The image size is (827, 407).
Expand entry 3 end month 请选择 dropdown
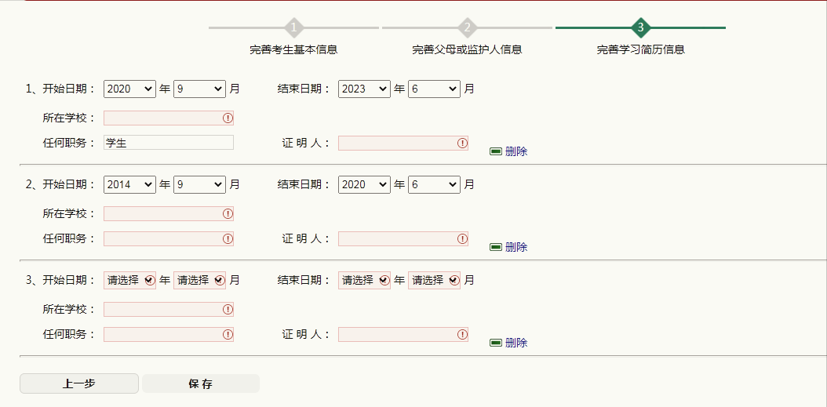434,281
